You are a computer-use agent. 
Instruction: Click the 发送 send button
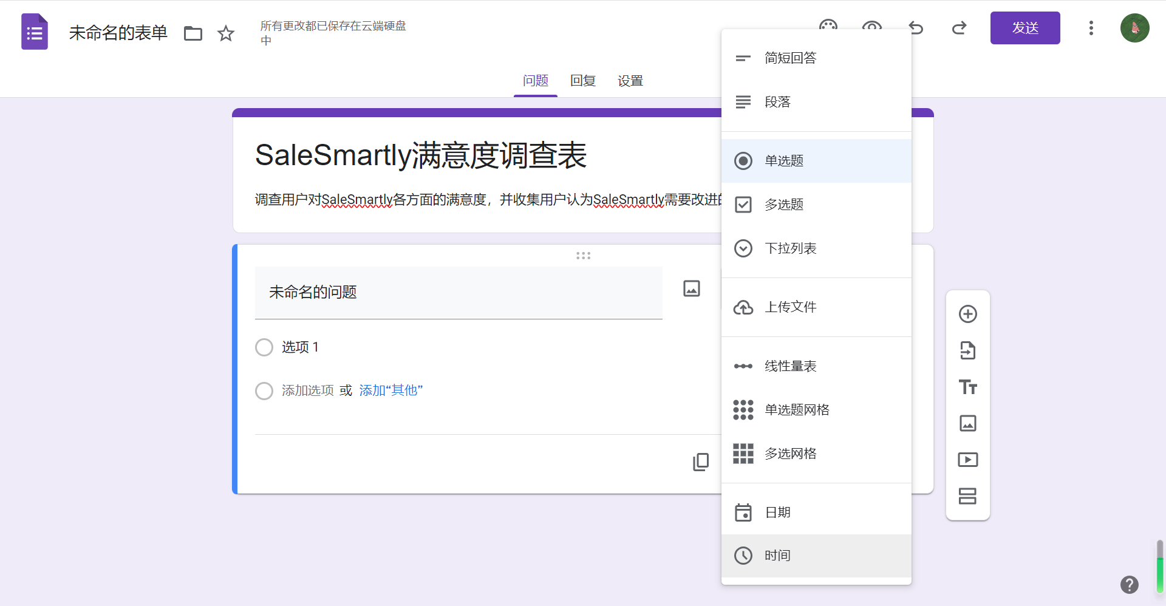pyautogui.click(x=1025, y=28)
